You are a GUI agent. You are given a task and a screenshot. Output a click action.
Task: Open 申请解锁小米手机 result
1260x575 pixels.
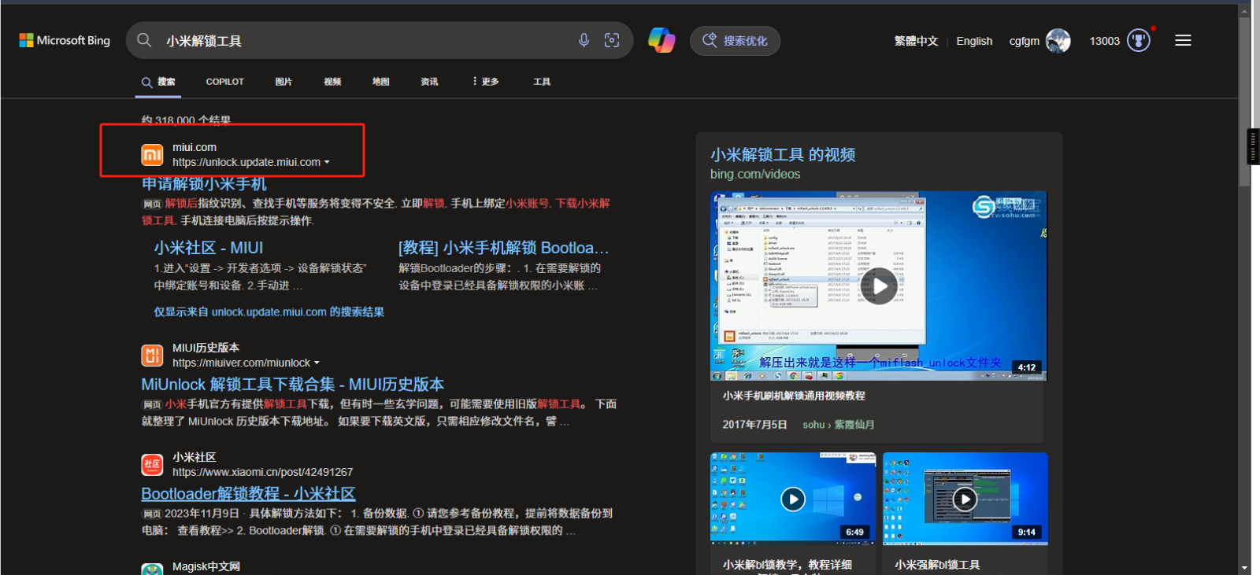(x=204, y=184)
